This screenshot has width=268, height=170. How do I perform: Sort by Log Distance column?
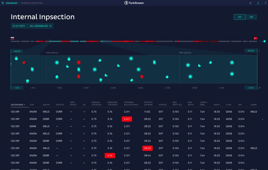[x=18, y=105]
